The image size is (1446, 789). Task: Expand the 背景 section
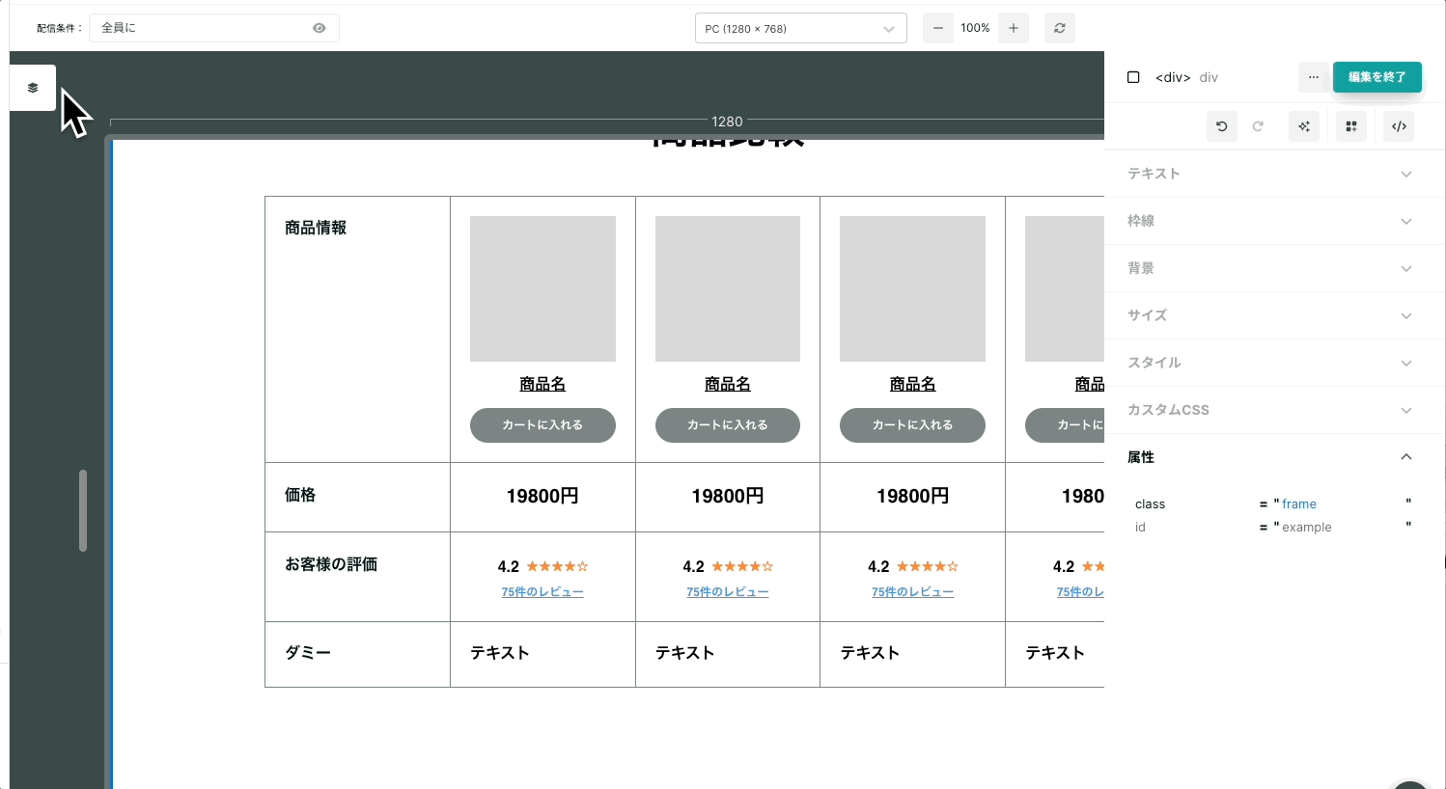[x=1274, y=268]
